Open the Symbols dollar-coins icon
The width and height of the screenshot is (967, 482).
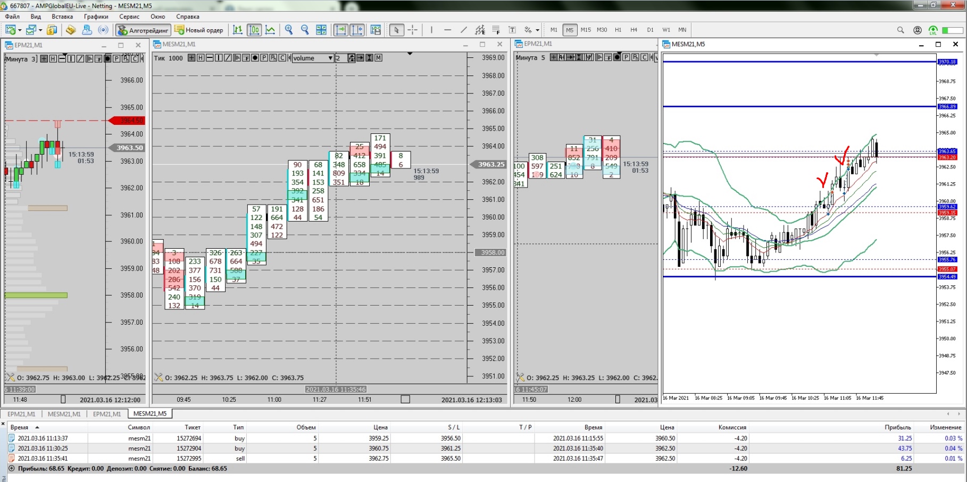[52, 30]
